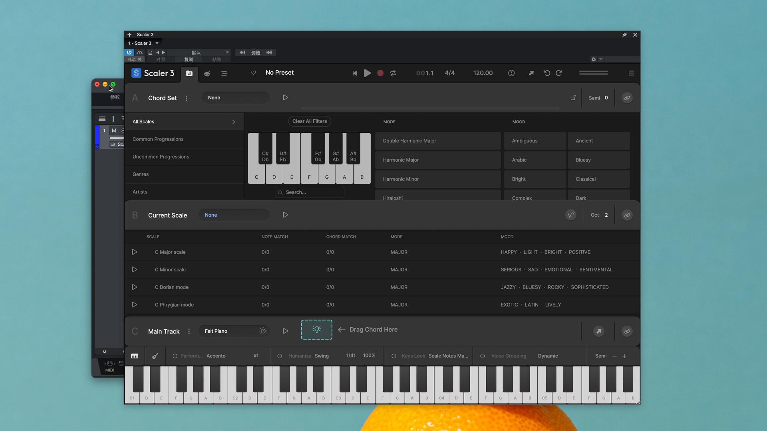Open the hamburger main menu

click(x=631, y=73)
